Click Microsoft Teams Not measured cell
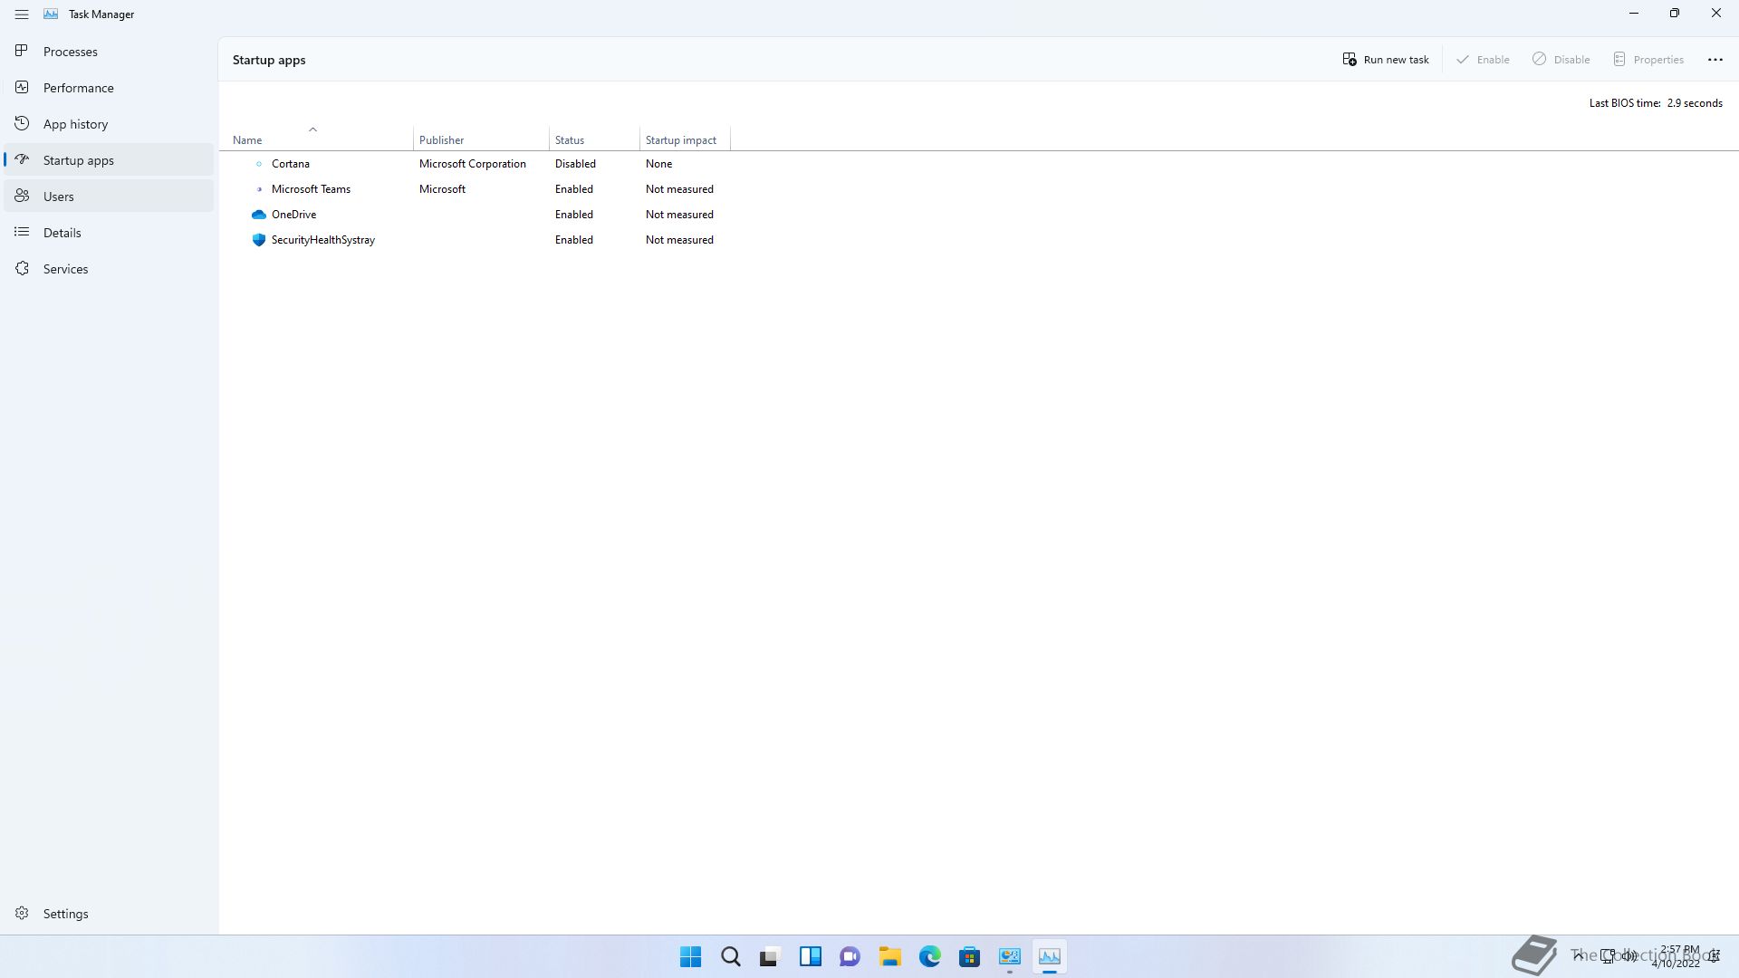This screenshot has height=978, width=1739. coord(679,189)
